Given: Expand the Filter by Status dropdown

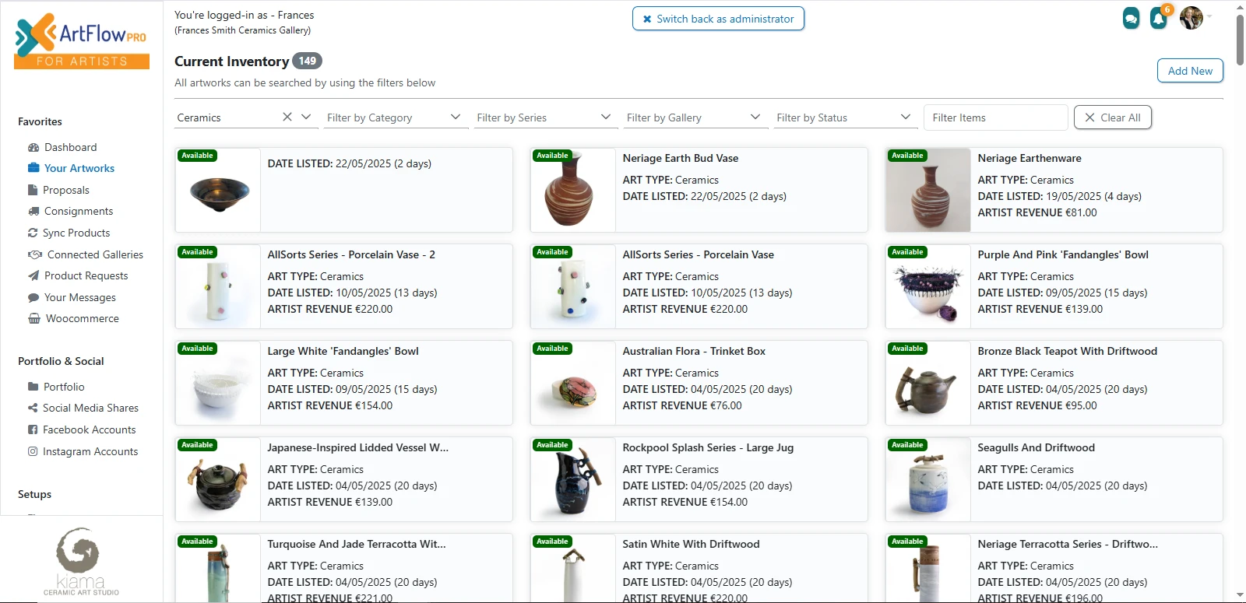Looking at the screenshot, I should coord(905,117).
